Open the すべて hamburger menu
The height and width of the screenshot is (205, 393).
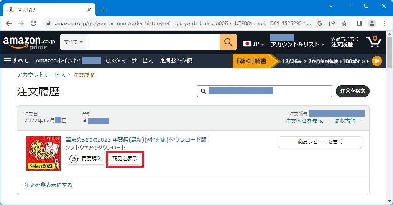(16, 60)
